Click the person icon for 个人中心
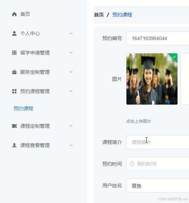Viewport: 189px width, 203px height. pyautogui.click(x=14, y=33)
